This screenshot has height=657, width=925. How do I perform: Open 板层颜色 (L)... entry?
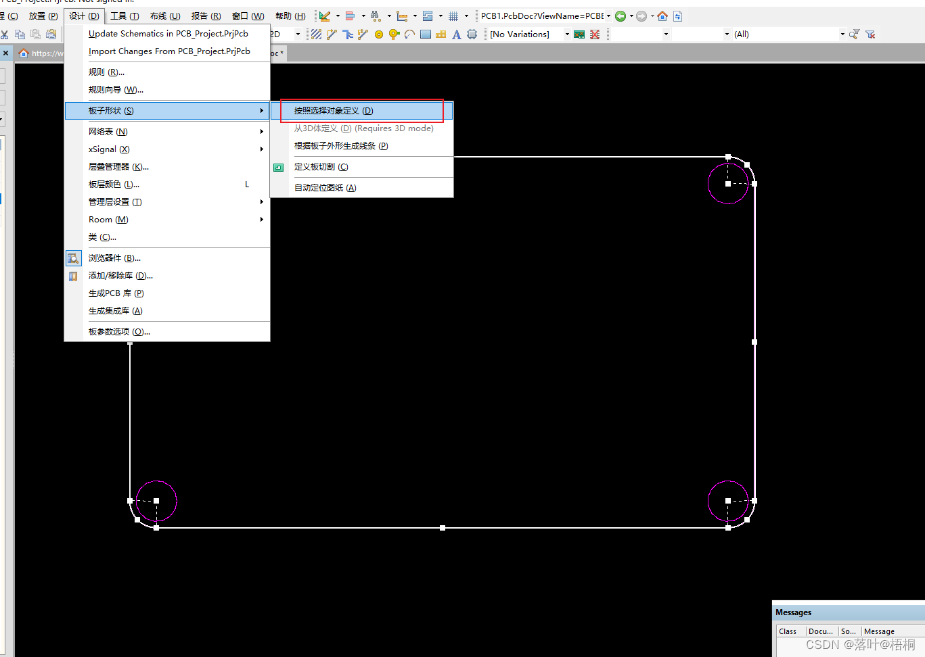pos(167,185)
